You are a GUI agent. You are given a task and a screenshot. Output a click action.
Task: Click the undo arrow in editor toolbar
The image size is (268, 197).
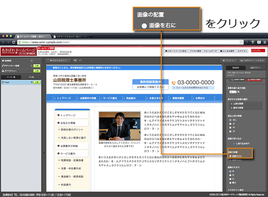pos(75,60)
